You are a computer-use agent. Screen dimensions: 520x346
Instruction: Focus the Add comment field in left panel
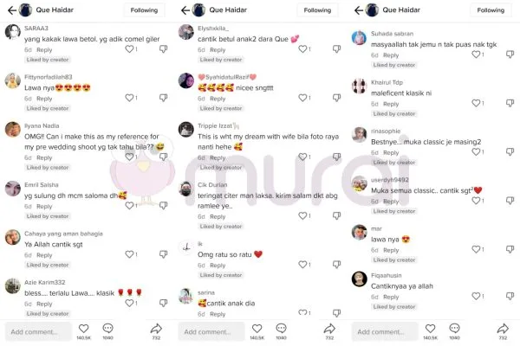pos(38,331)
